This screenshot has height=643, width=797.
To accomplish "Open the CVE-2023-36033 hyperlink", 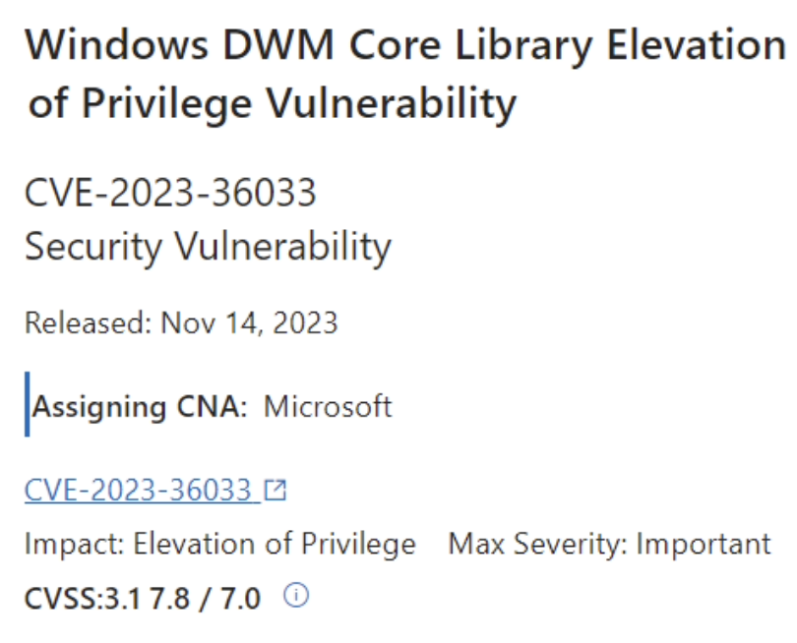I will point(139,491).
